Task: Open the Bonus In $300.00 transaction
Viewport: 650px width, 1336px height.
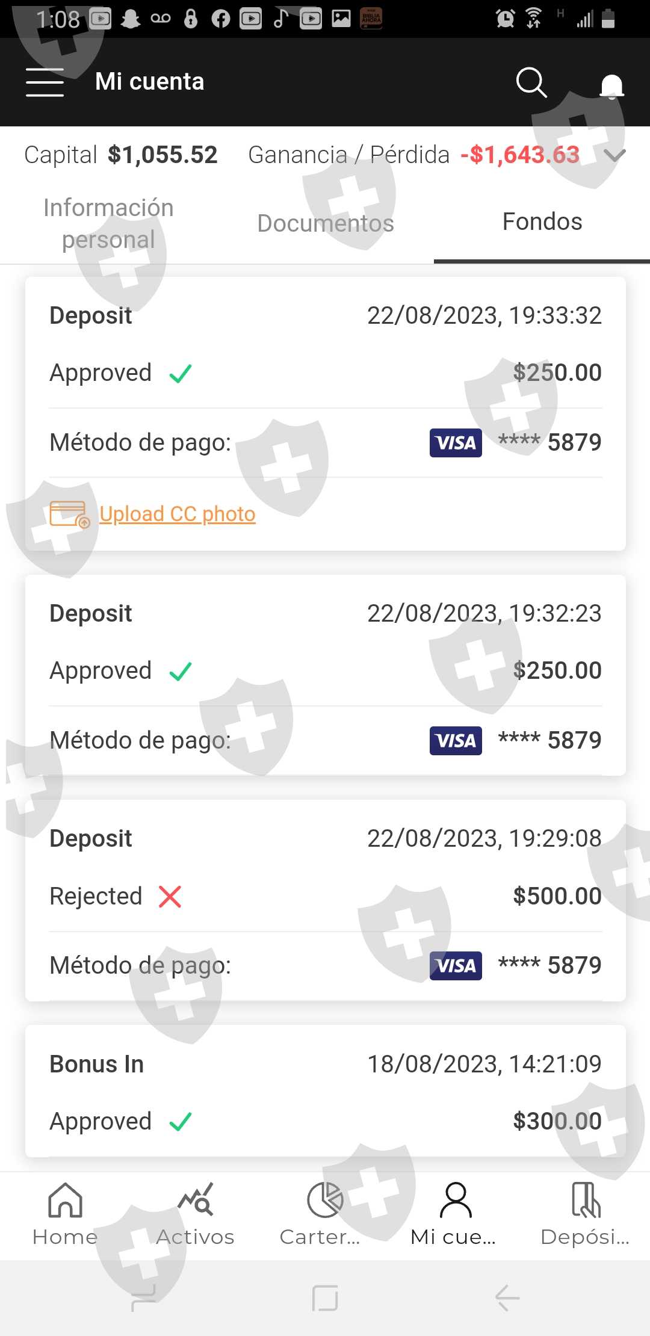Action: 325,1090
